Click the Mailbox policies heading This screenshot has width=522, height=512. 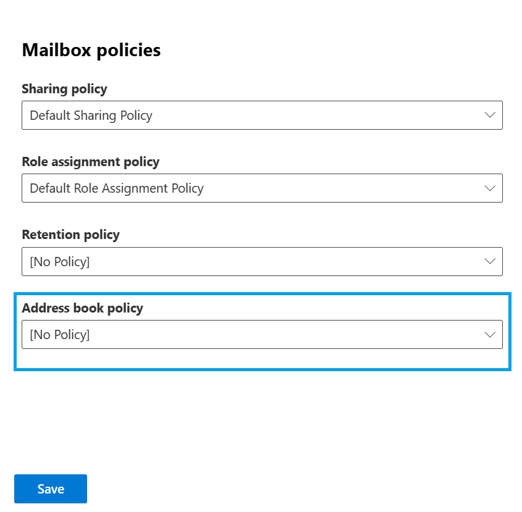(x=91, y=50)
